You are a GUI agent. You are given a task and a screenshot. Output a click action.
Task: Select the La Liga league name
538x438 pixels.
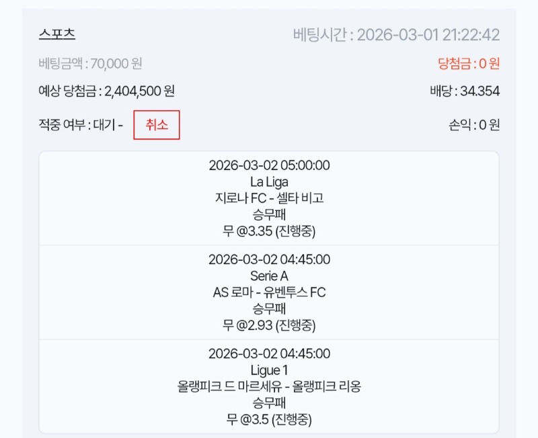pyautogui.click(x=269, y=182)
